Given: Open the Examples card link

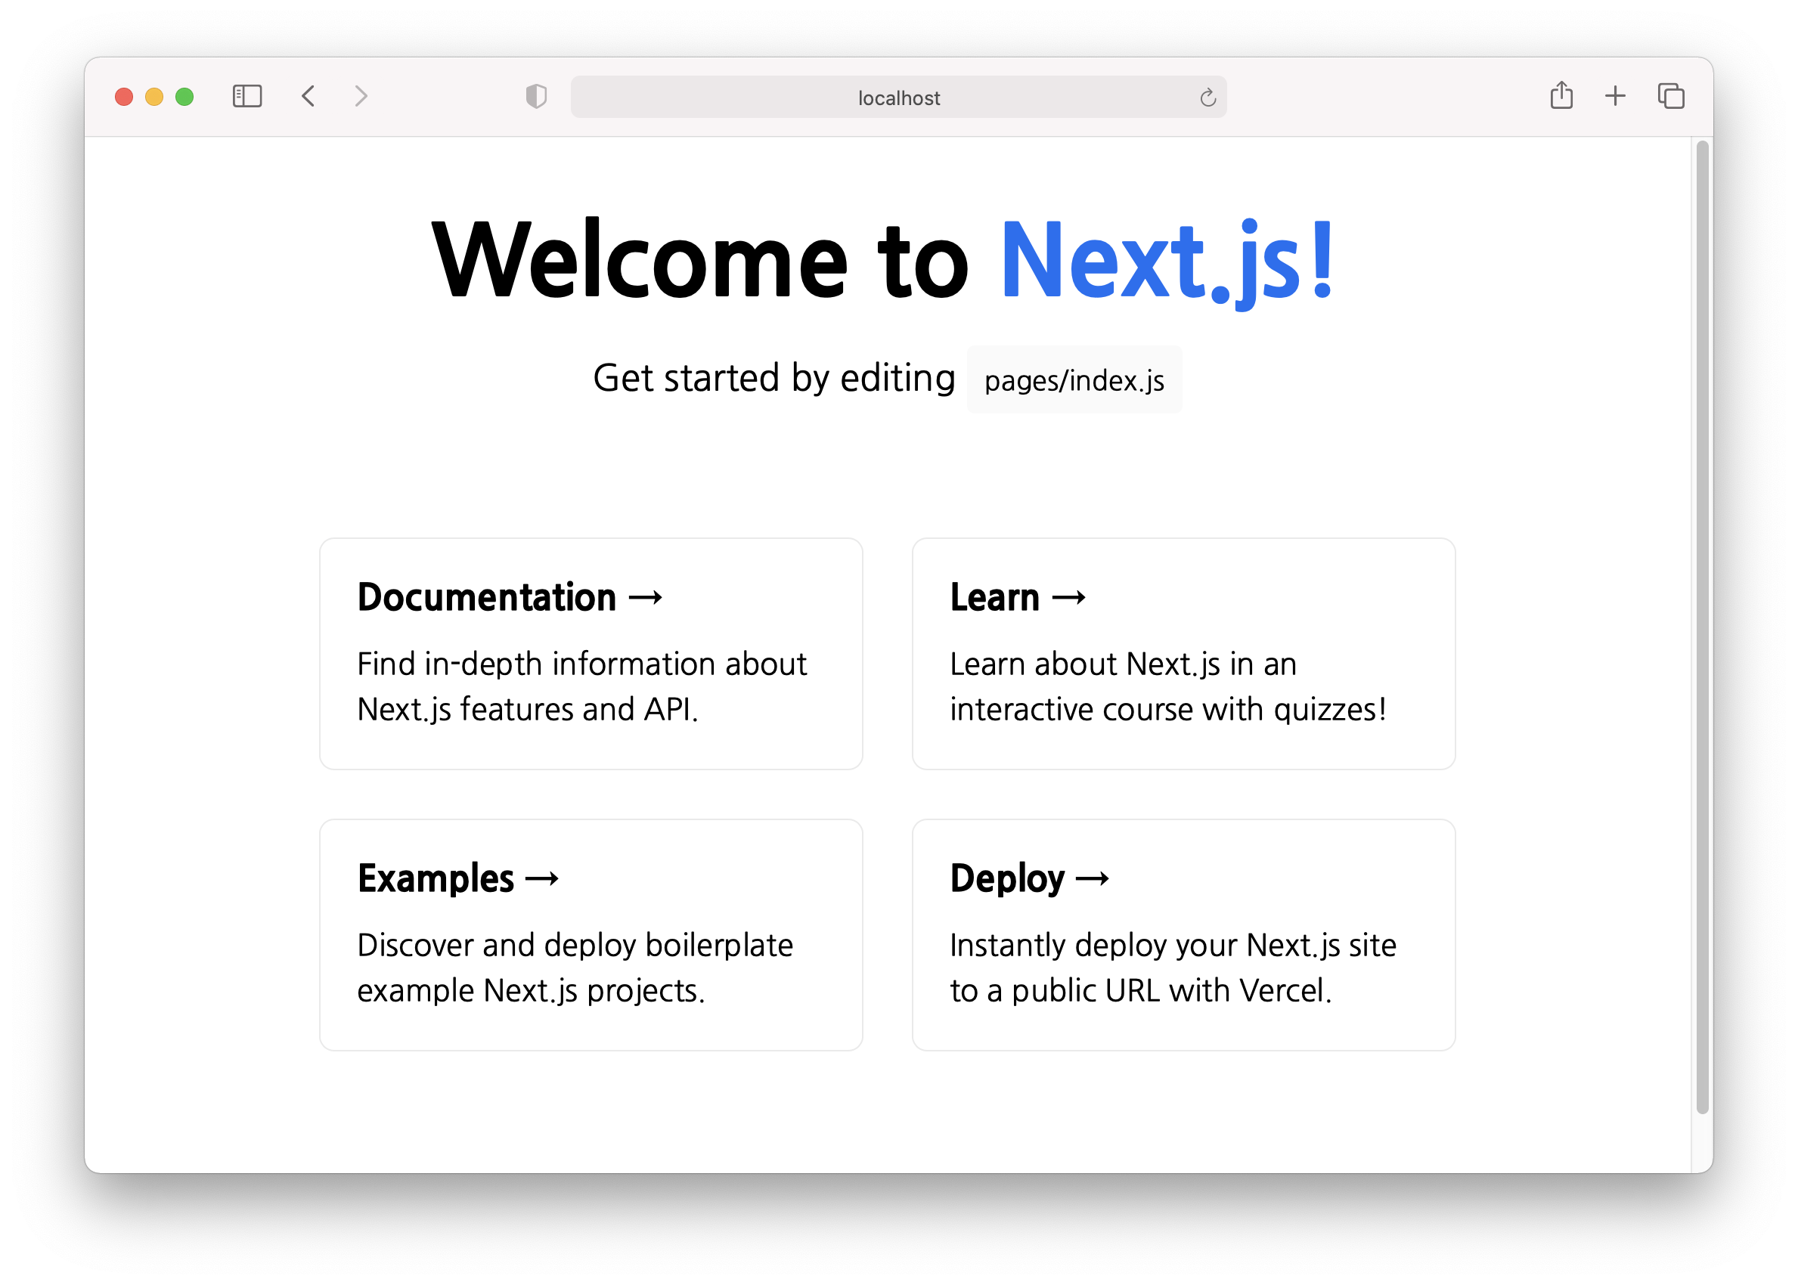Looking at the screenshot, I should tap(591, 934).
